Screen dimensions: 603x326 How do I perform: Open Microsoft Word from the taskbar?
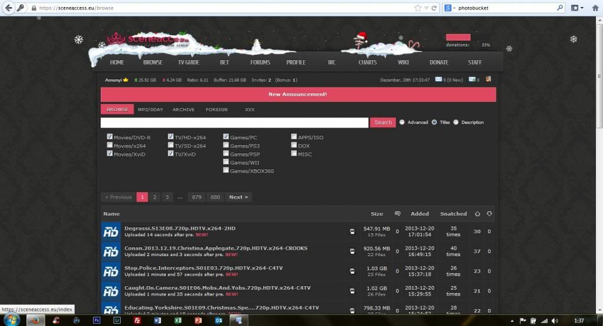[x=158, y=320]
